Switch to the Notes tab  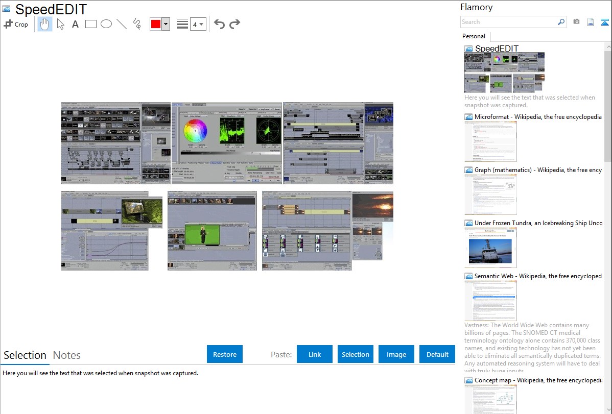(67, 355)
